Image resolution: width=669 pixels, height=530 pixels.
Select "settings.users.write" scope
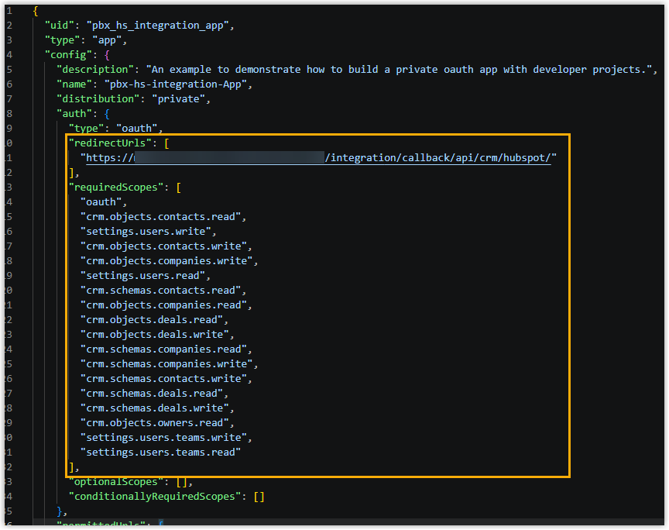(x=146, y=232)
